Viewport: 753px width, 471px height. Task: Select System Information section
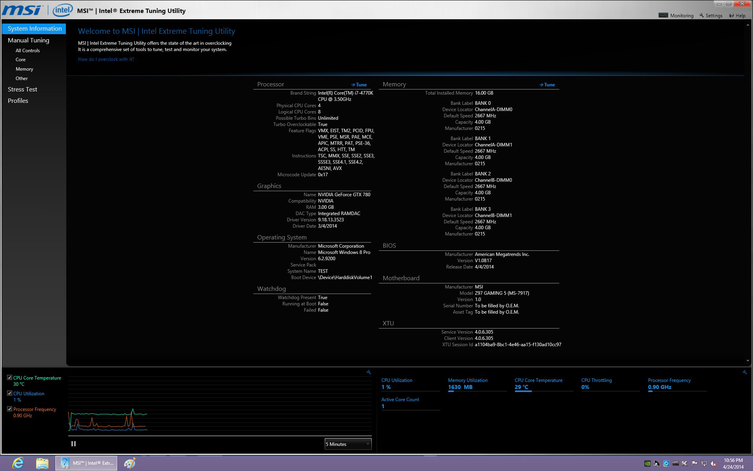point(34,29)
